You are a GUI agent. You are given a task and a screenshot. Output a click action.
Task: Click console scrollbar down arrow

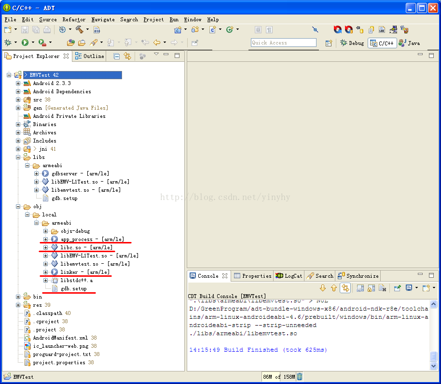tap(433, 366)
